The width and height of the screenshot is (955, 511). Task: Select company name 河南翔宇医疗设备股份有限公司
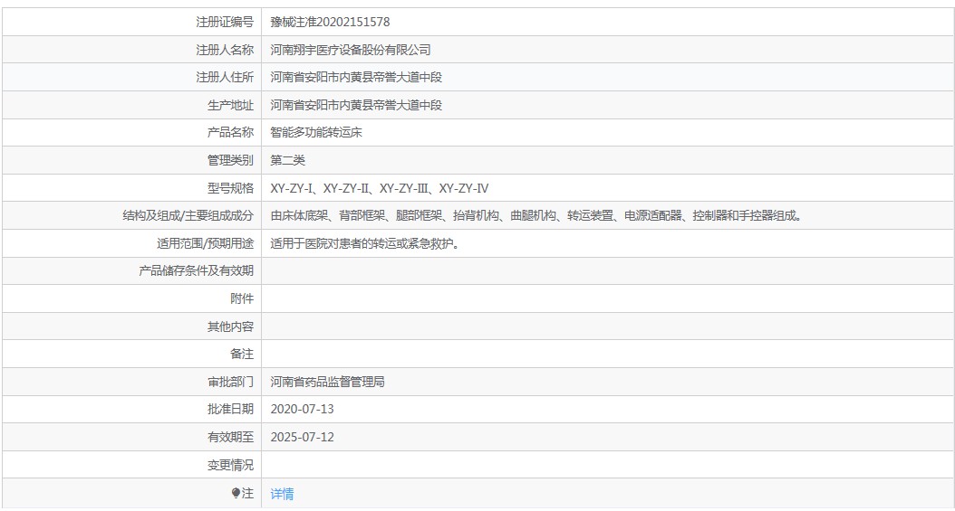351,50
